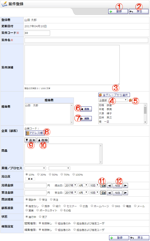150x241 pixels.
Task: Click 今日 button for 受注日
Action: [x=117, y=193]
